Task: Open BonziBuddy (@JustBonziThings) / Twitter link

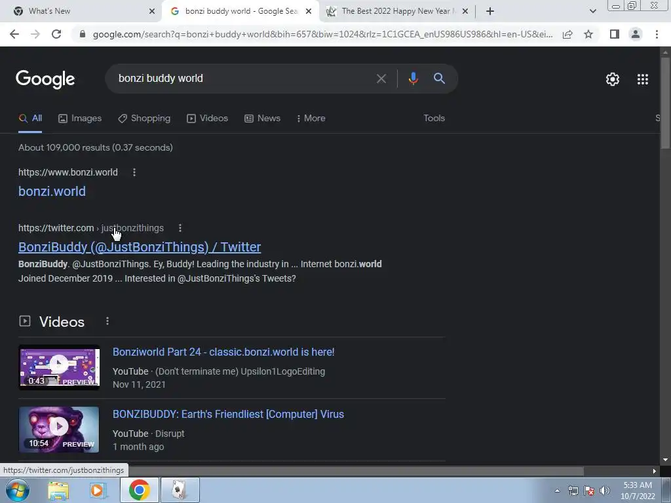Action: 140,247
